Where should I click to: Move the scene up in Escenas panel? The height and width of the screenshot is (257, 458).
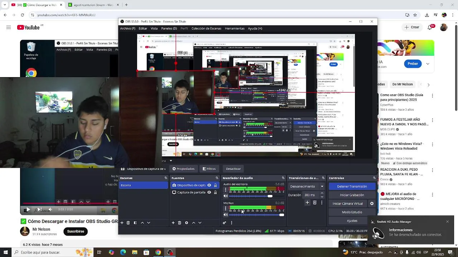(x=142, y=223)
